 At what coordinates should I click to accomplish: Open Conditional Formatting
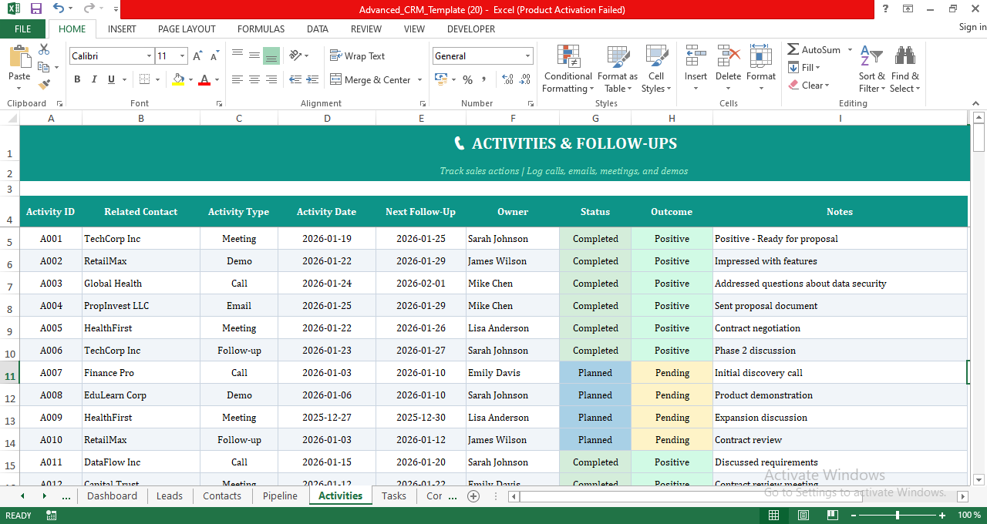coord(568,69)
